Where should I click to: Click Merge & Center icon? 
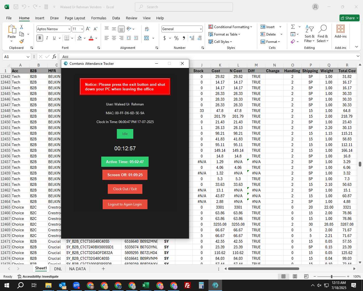coord(147,38)
